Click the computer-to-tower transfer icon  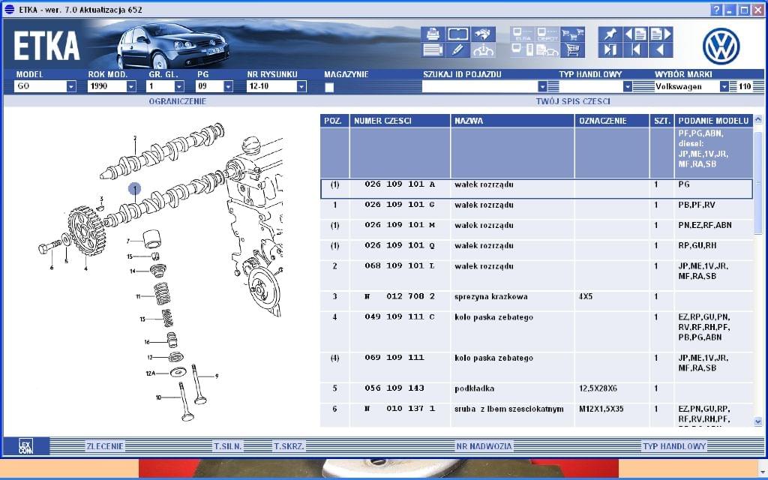coord(523,50)
